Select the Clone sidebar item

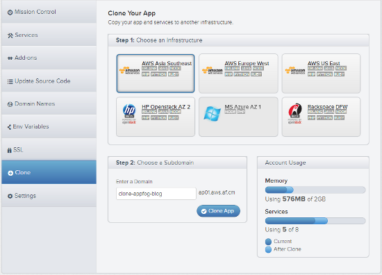[49, 172]
